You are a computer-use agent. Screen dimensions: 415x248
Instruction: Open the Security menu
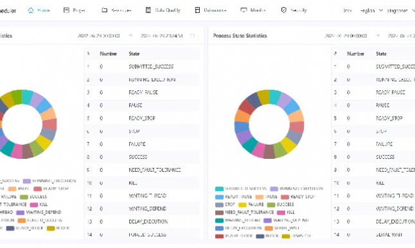[x=299, y=10]
